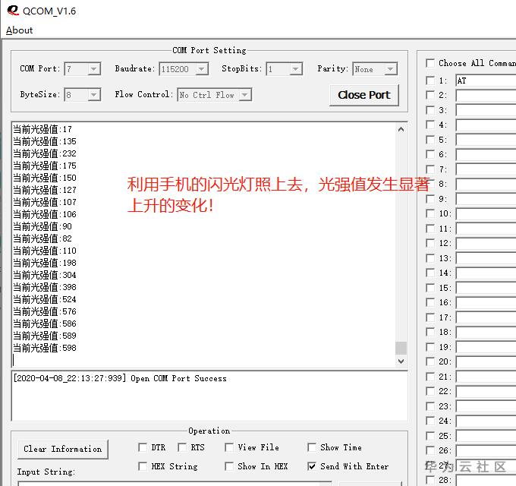
Task: Click command 23 input field
Action: click(486, 406)
